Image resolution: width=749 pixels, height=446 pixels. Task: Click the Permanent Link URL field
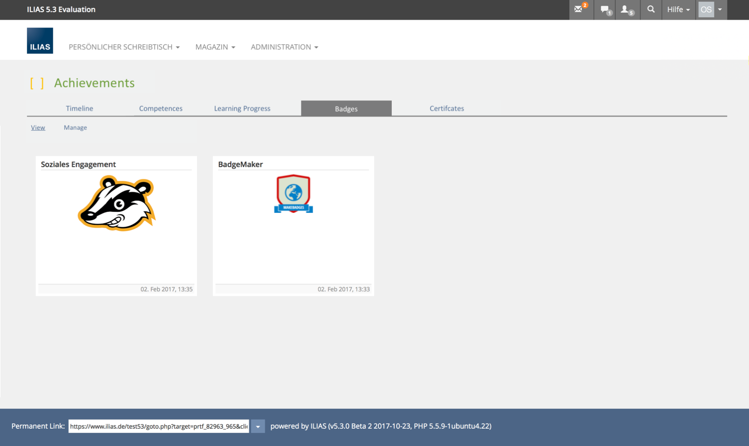(158, 426)
